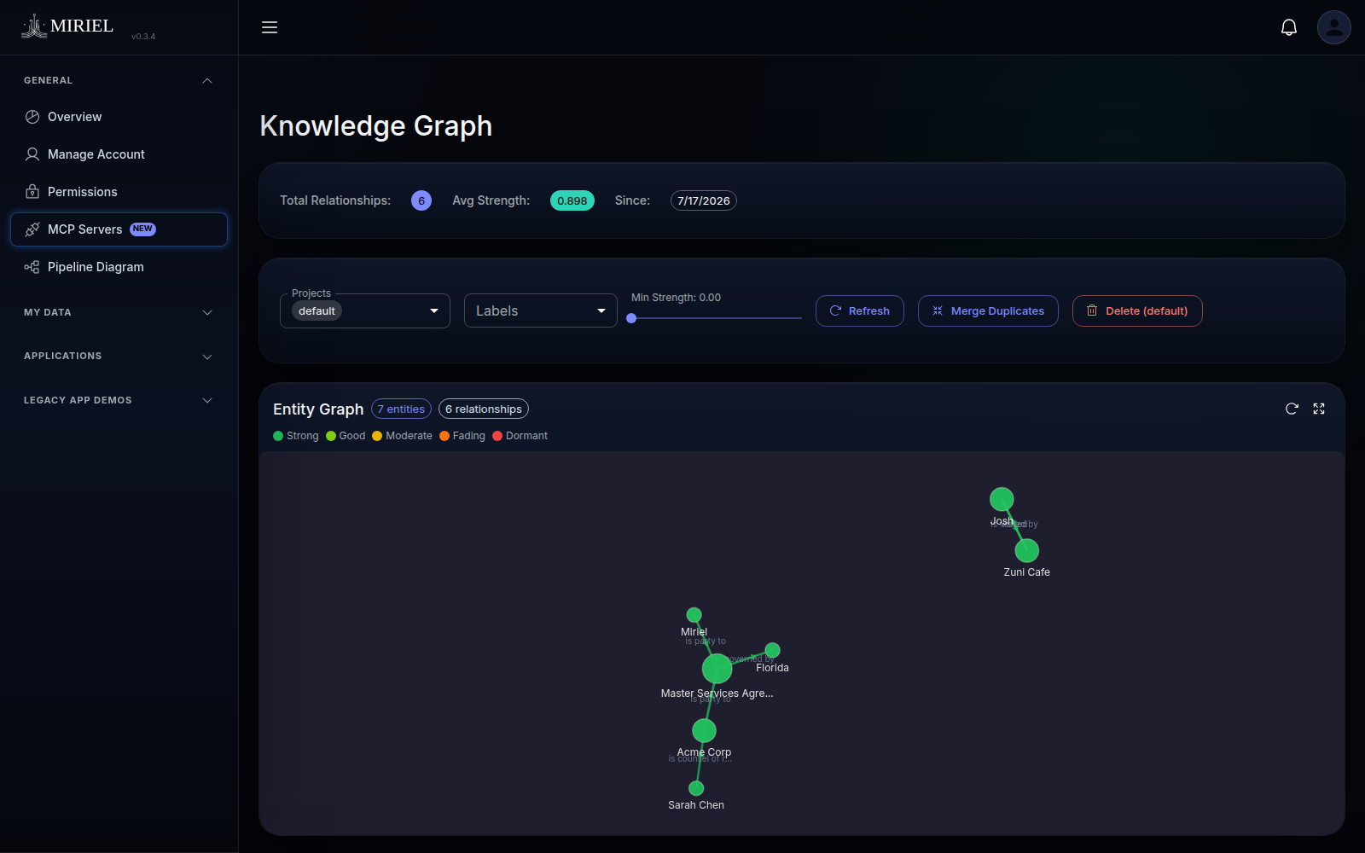Open the Permissions page

[x=119, y=192]
